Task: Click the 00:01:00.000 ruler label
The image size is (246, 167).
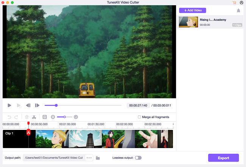Action: coord(67,124)
